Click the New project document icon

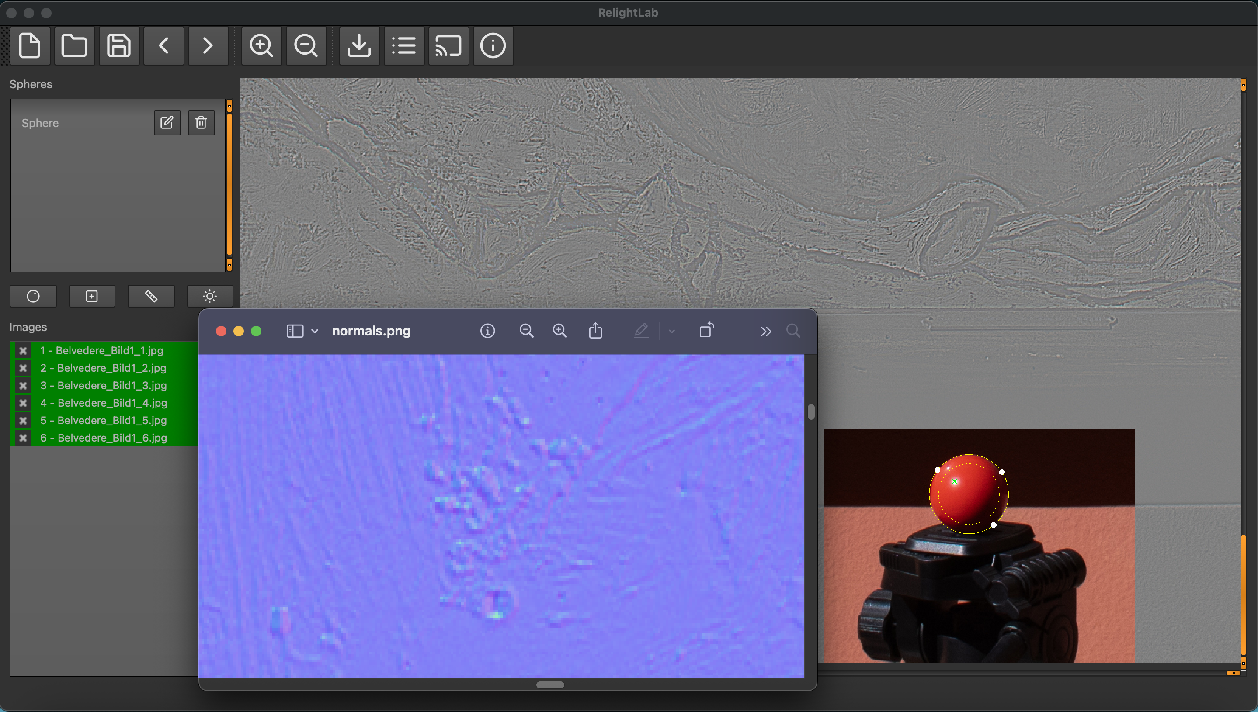coord(30,46)
